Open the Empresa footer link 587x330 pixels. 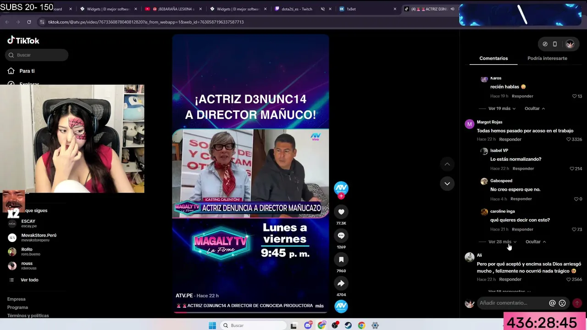[17, 299]
